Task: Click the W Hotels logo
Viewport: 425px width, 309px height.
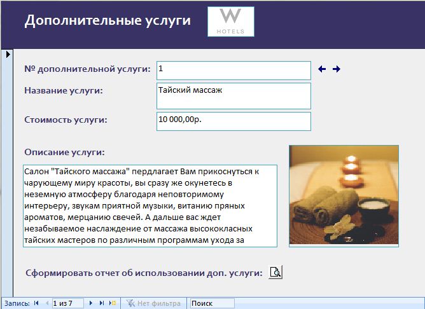Action: pos(231,22)
